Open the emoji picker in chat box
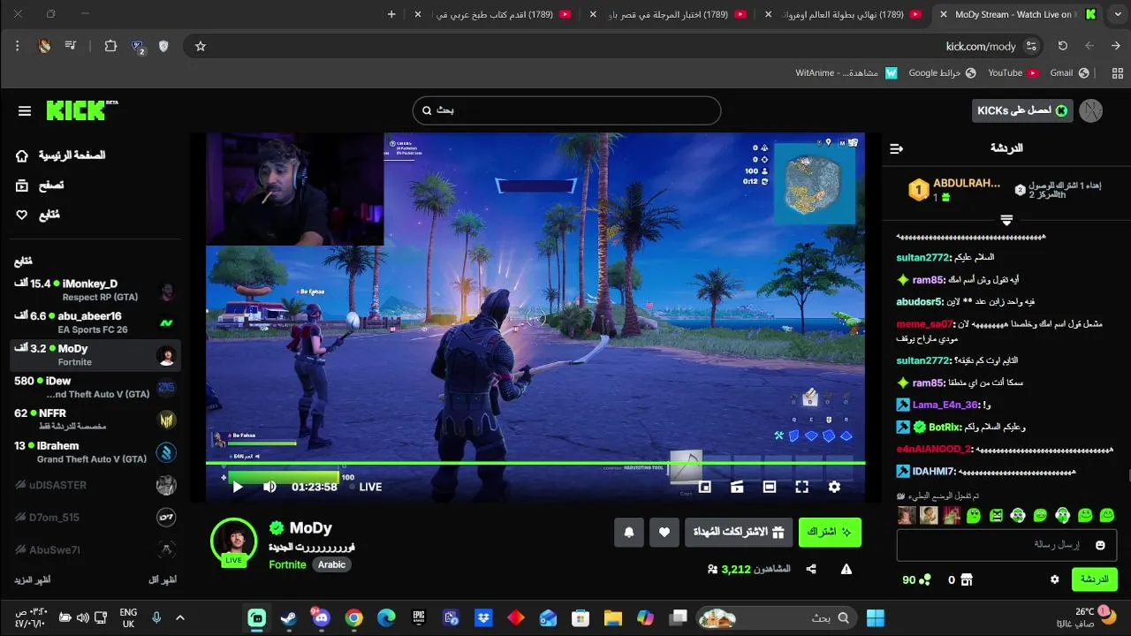Screen dimensions: 1131x636 [x=1100, y=545]
